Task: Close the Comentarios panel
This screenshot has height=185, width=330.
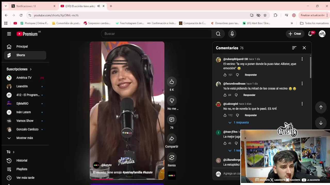Action: (x=304, y=48)
